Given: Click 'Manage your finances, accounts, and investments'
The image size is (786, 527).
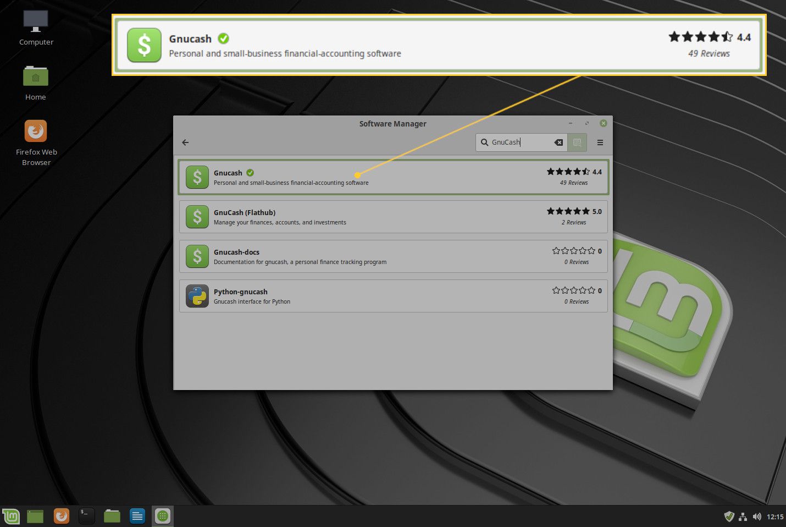Looking at the screenshot, I should click(x=280, y=222).
